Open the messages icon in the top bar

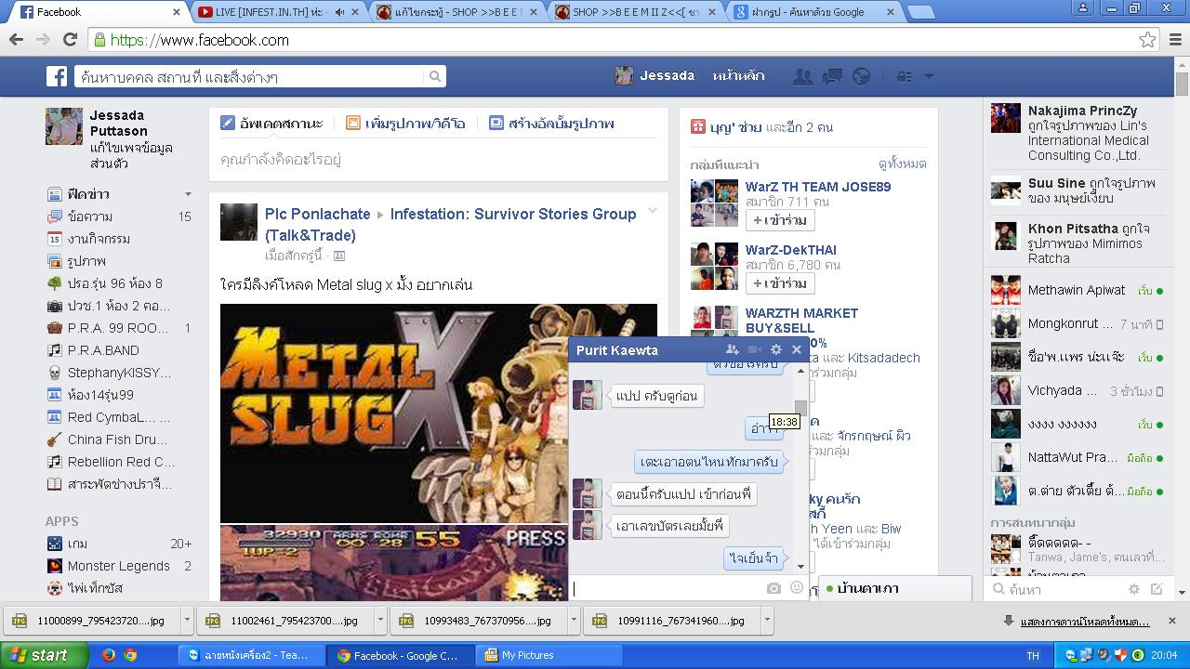[832, 76]
